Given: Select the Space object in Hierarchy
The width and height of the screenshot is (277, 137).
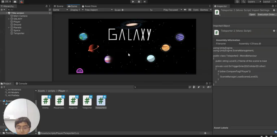Looking at the screenshot, I should tap(17, 31).
